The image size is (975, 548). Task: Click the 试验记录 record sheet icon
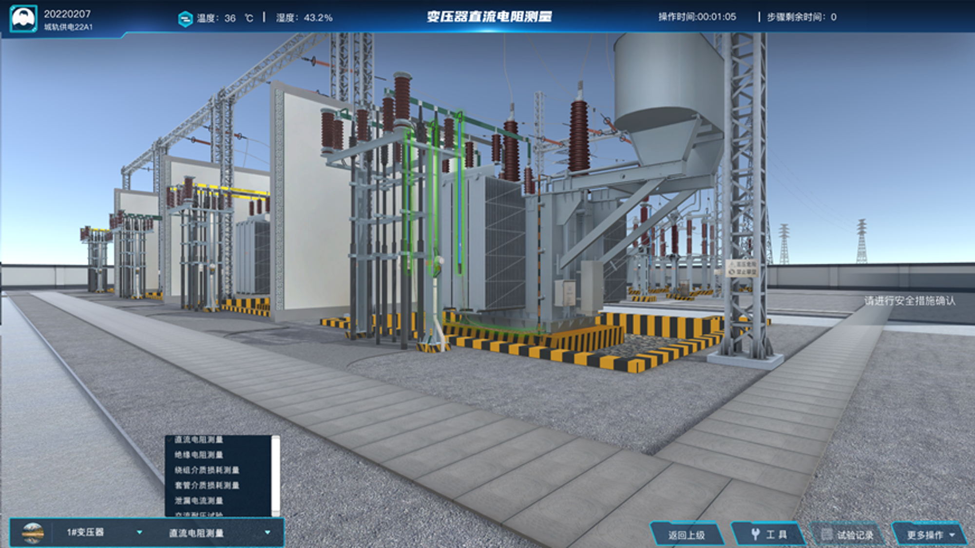coord(827,534)
